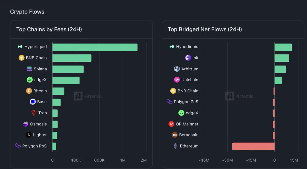The image size is (307, 169).
Task: Click the Tron logo icon
Action: point(34,113)
